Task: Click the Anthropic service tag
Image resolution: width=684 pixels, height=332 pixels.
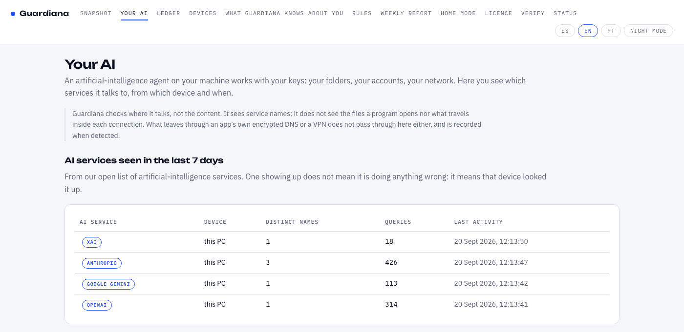Action: (x=102, y=263)
